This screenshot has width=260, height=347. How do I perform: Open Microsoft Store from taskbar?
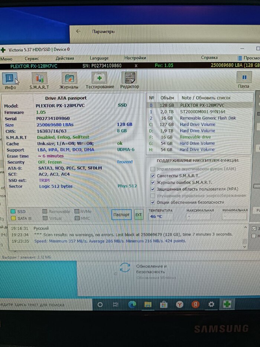tap(163, 305)
